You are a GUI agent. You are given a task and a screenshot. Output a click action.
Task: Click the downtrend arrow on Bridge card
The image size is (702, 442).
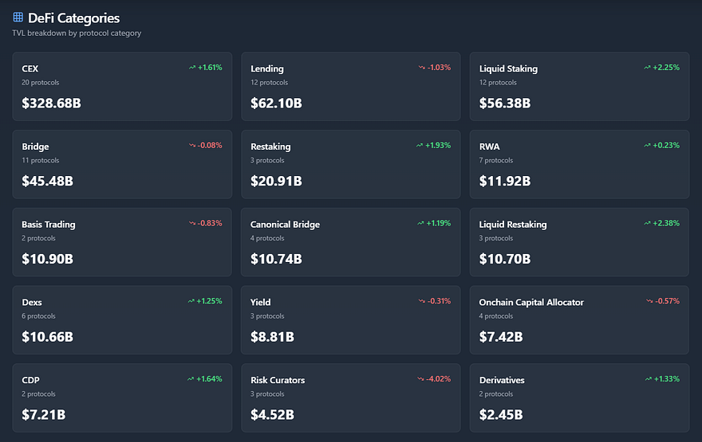191,146
